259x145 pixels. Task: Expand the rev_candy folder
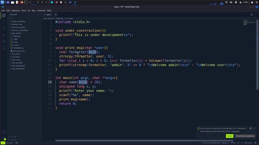point(16,54)
